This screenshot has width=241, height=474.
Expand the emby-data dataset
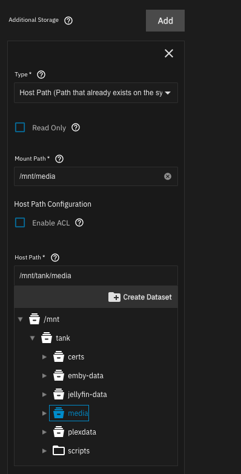pos(44,375)
